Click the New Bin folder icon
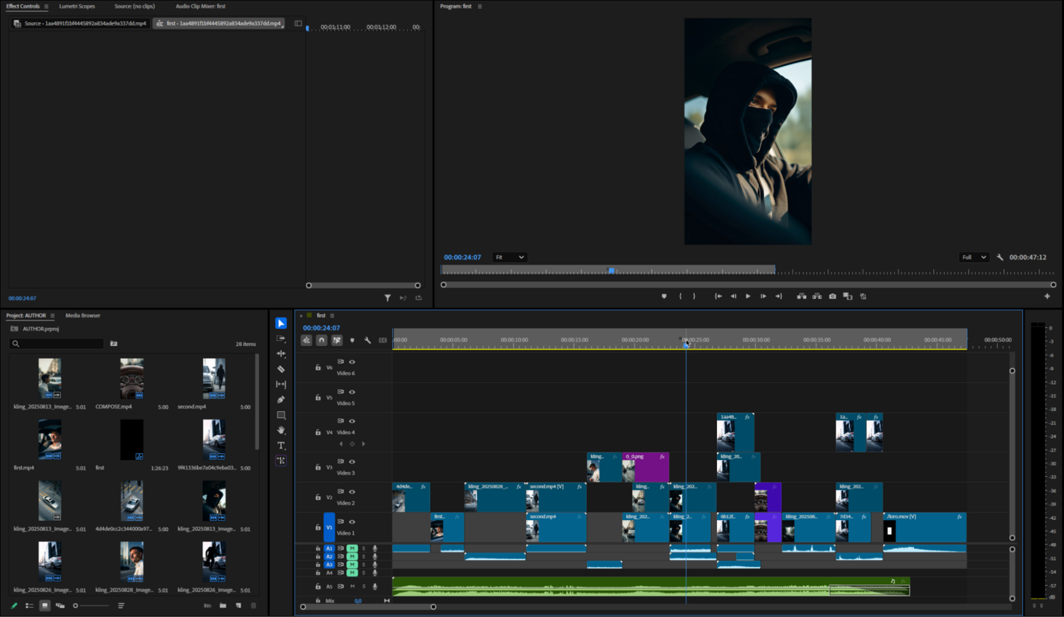This screenshot has height=617, width=1064. point(223,606)
